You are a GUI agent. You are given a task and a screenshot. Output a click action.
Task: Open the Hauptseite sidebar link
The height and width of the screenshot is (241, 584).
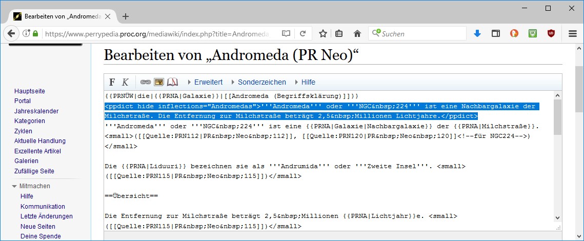coord(30,91)
